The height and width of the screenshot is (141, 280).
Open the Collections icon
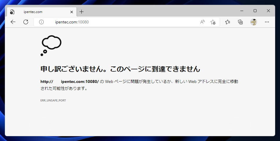(240, 22)
